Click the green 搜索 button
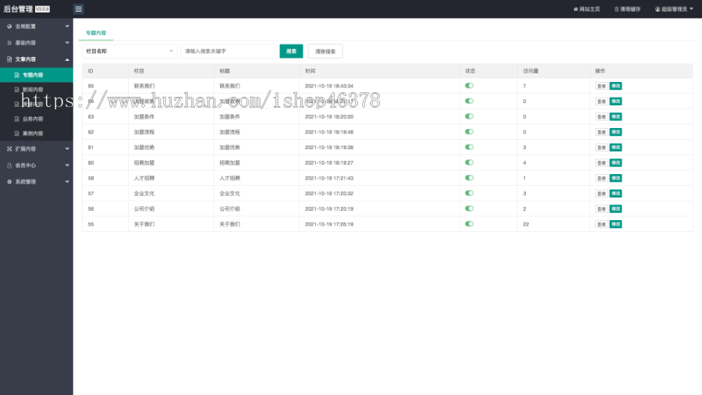The image size is (702, 395). pyautogui.click(x=292, y=51)
